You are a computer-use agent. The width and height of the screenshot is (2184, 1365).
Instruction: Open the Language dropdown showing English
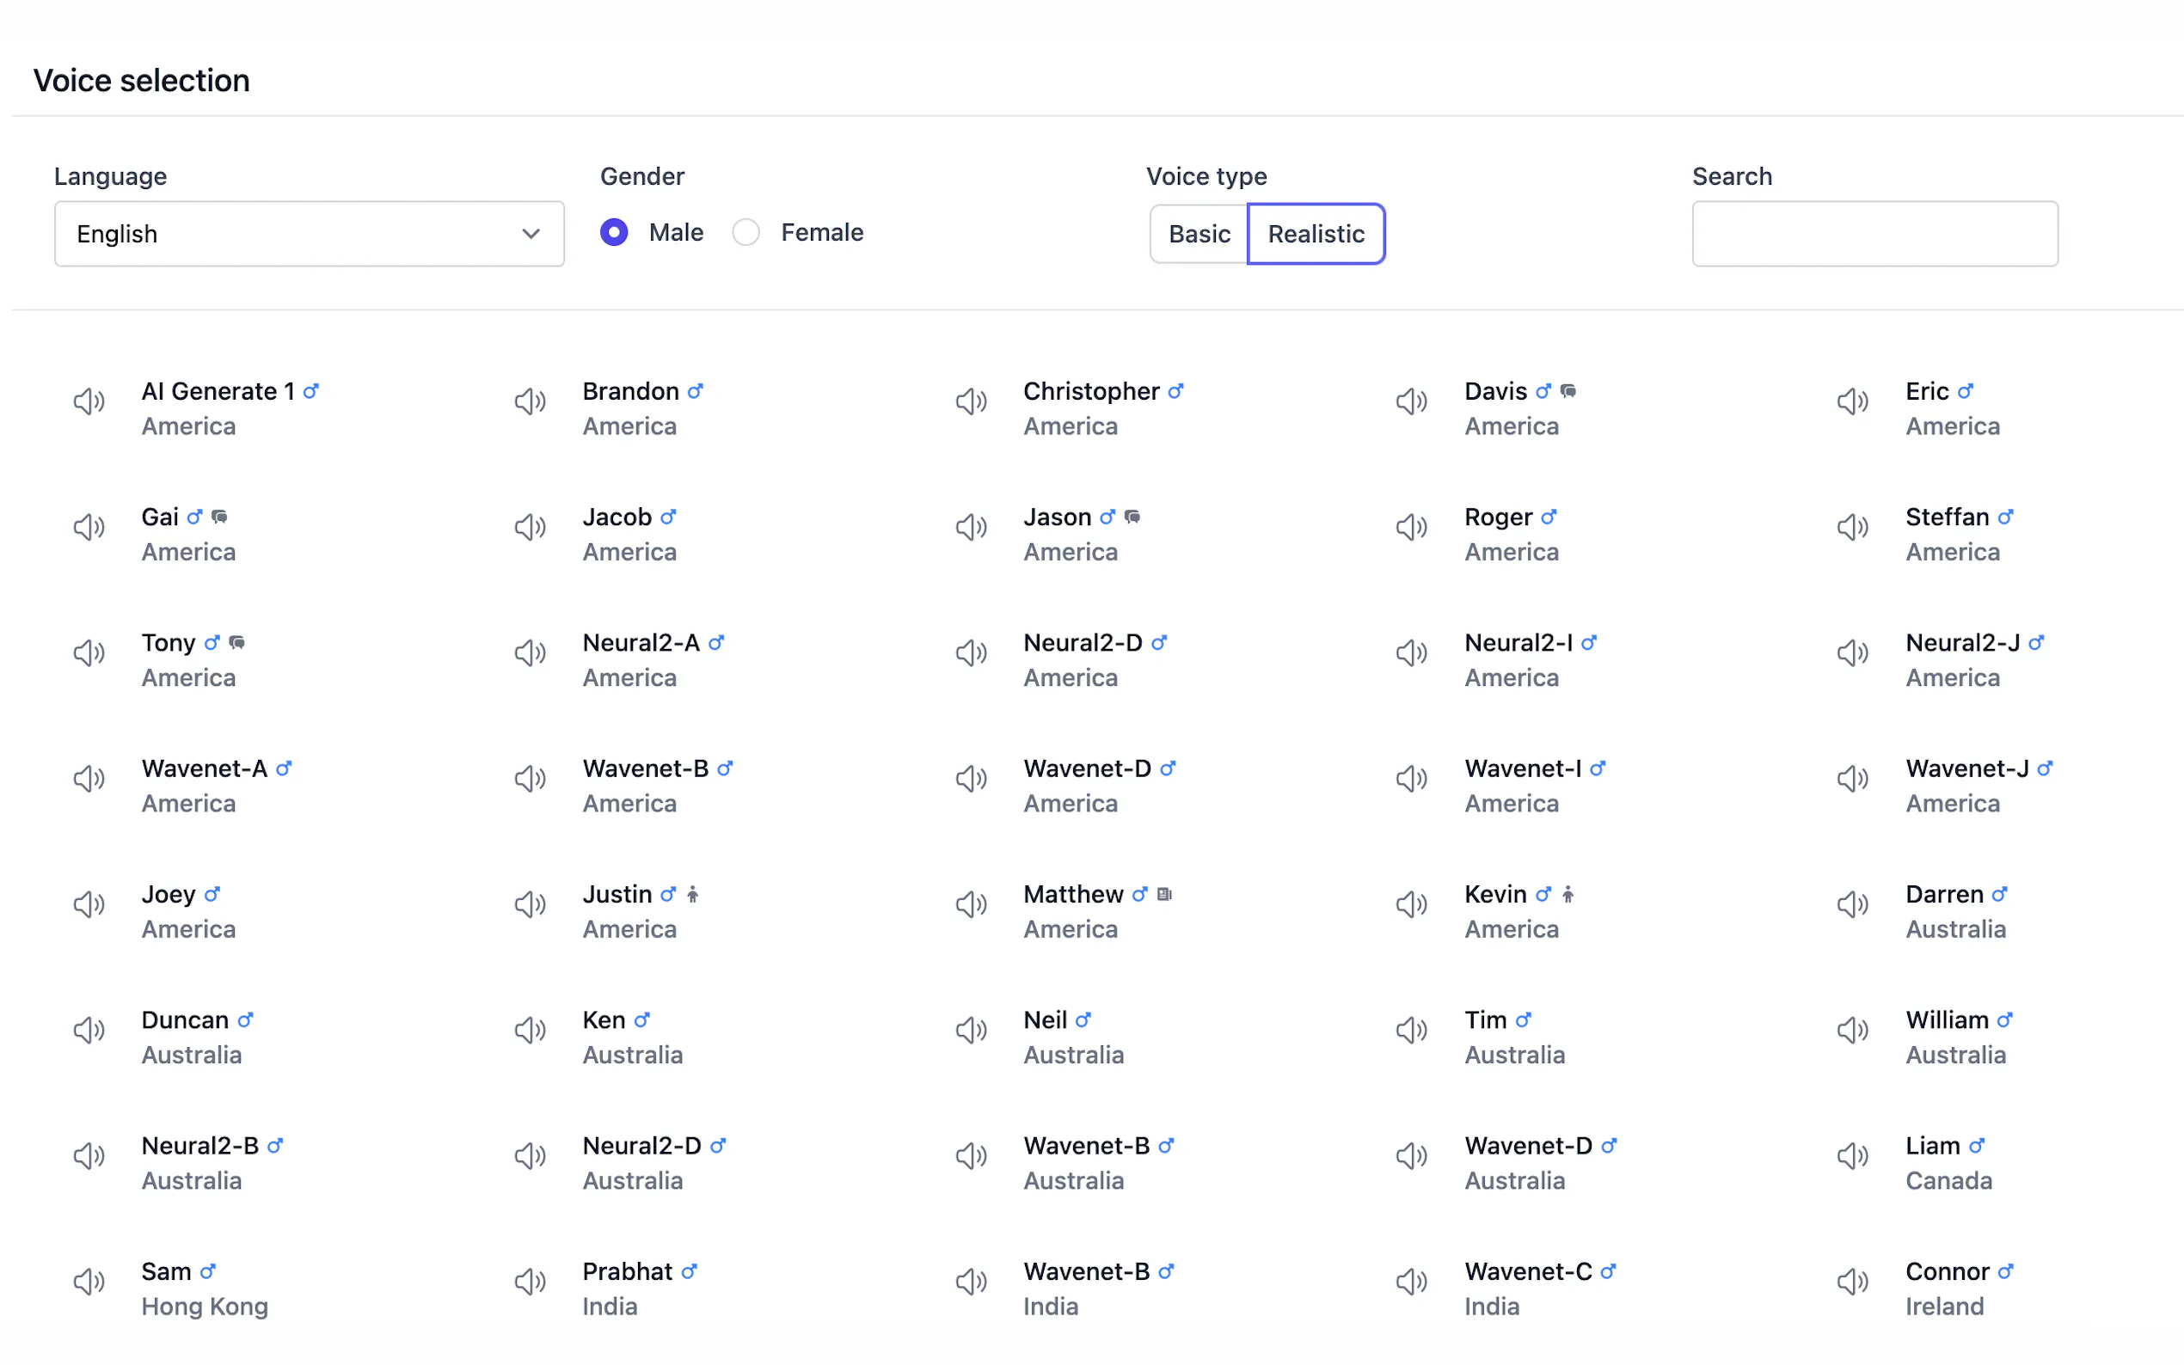[x=309, y=234]
